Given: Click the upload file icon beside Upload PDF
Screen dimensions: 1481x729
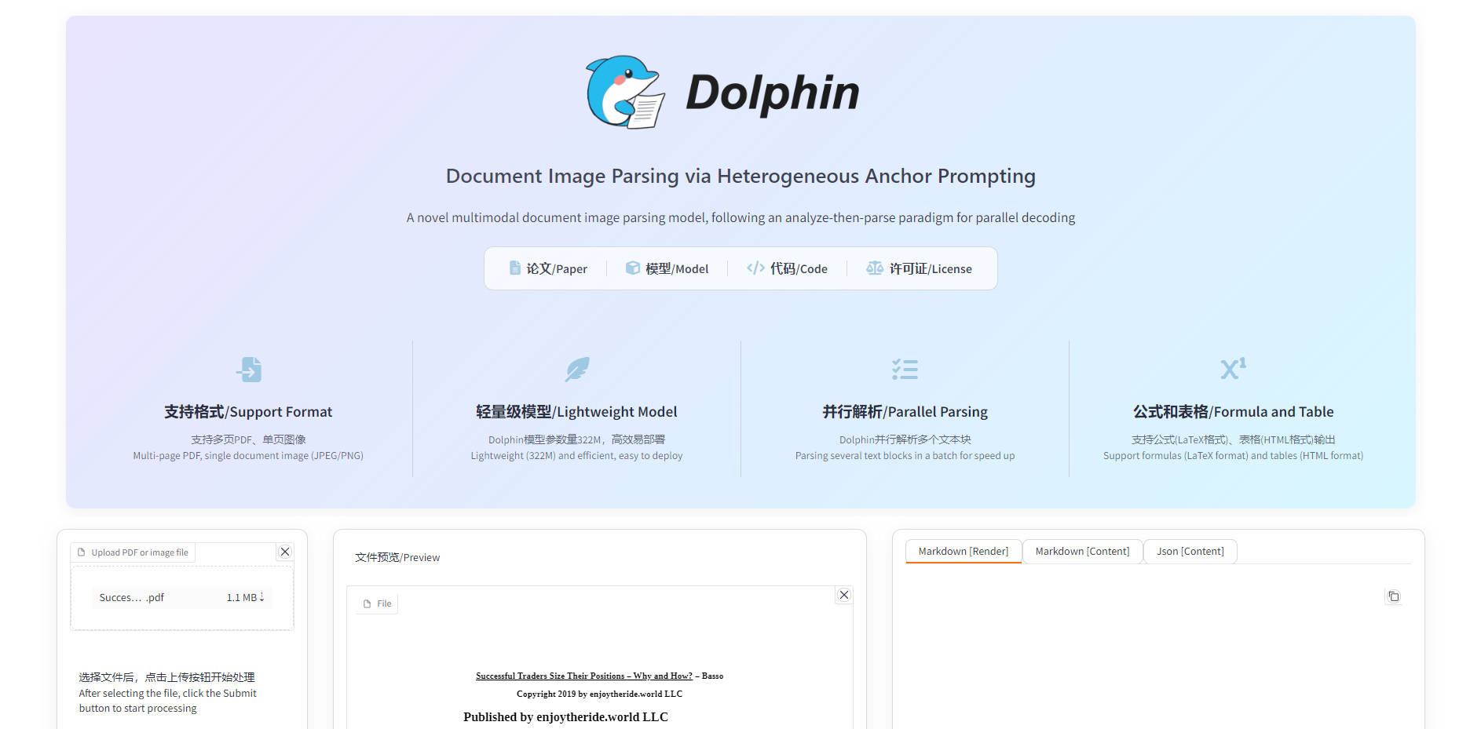Looking at the screenshot, I should point(82,552).
